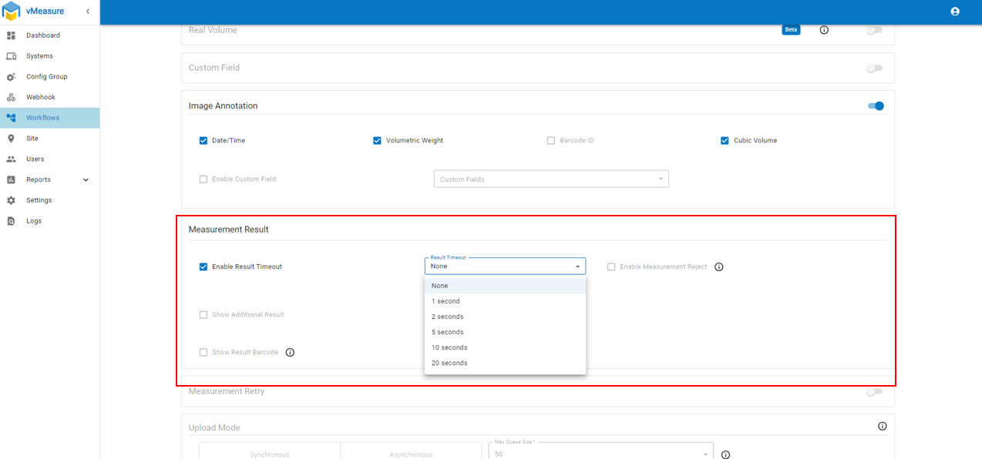The width and height of the screenshot is (982, 459).
Task: Expand the Reports submenu chevron
Action: 86,180
